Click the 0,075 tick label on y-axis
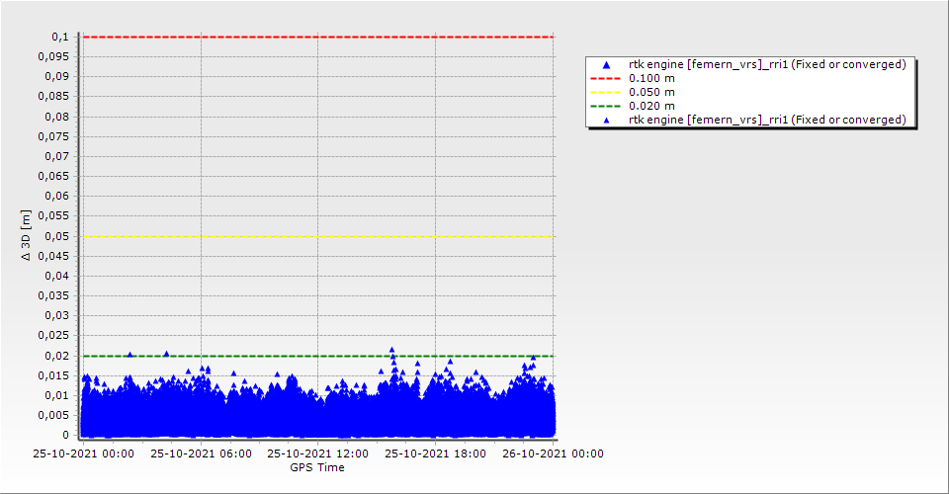This screenshot has width=949, height=494. (55, 136)
